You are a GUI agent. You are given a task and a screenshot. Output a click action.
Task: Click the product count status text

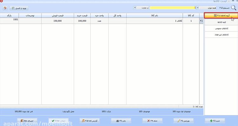pos(198,107)
